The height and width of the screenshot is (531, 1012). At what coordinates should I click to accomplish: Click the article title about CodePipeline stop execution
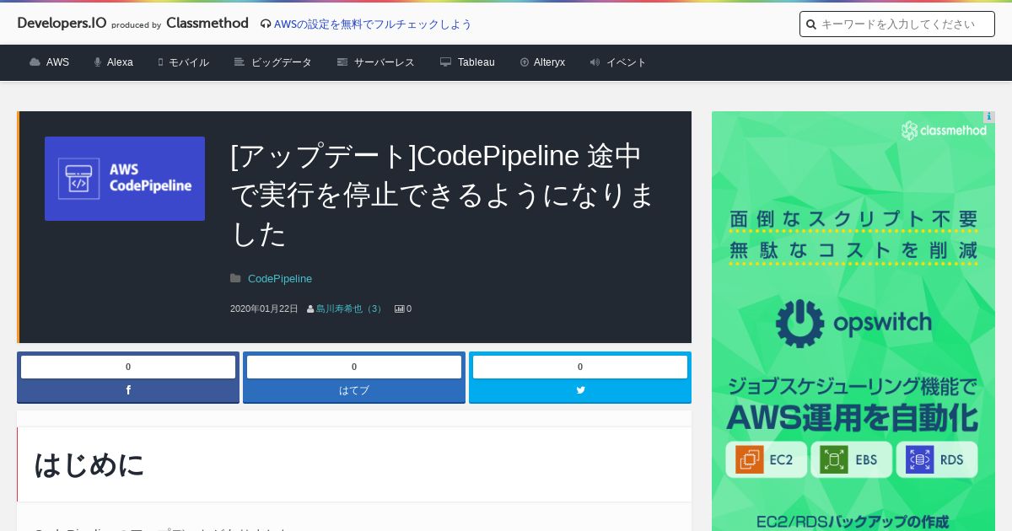443,195
